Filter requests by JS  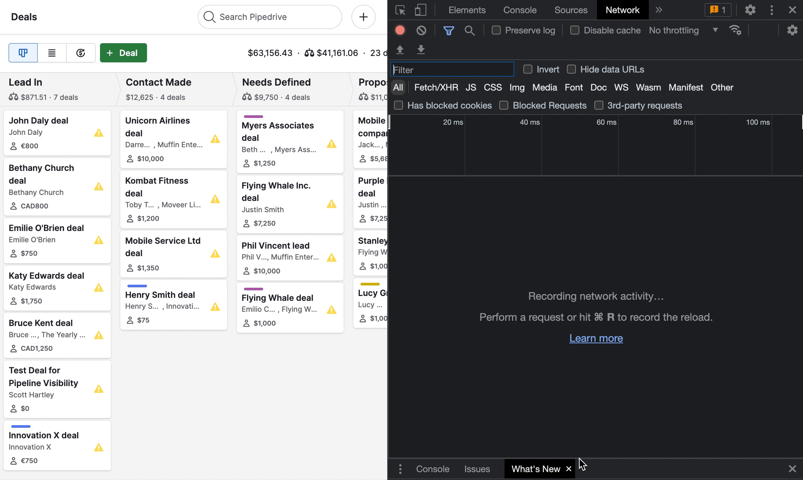471,88
